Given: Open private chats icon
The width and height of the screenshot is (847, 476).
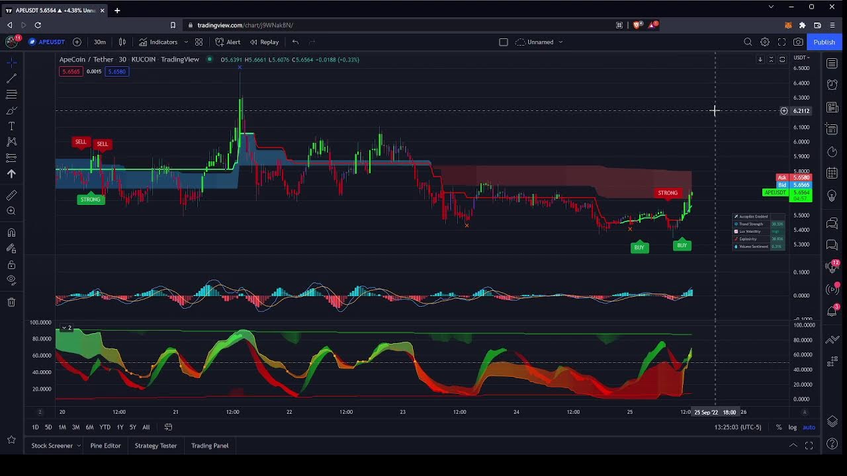Looking at the screenshot, I should click(832, 245).
